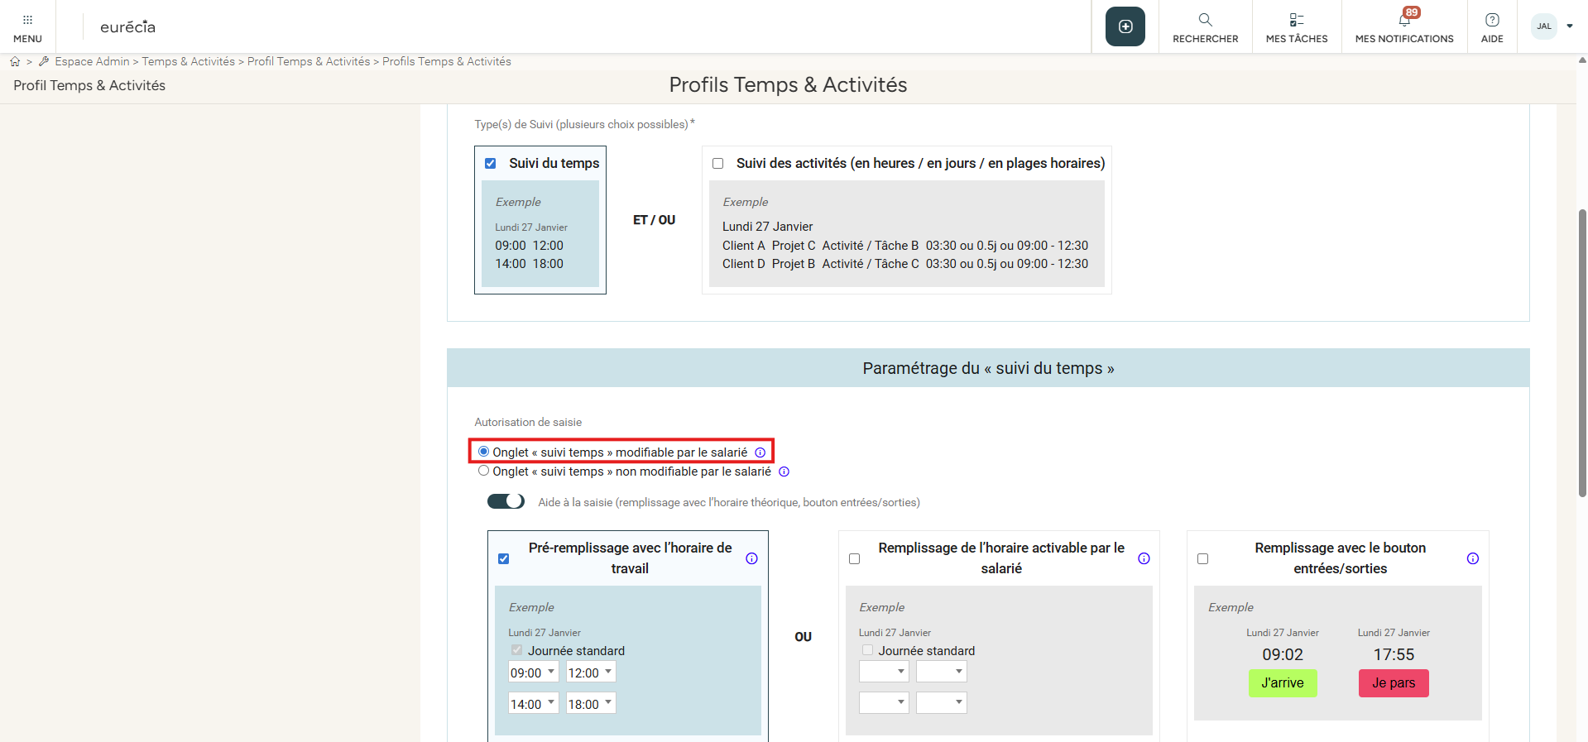Viewport: 1588px width, 742px height.
Task: Expand the 18:00 end time dropdown
Action: point(590,704)
